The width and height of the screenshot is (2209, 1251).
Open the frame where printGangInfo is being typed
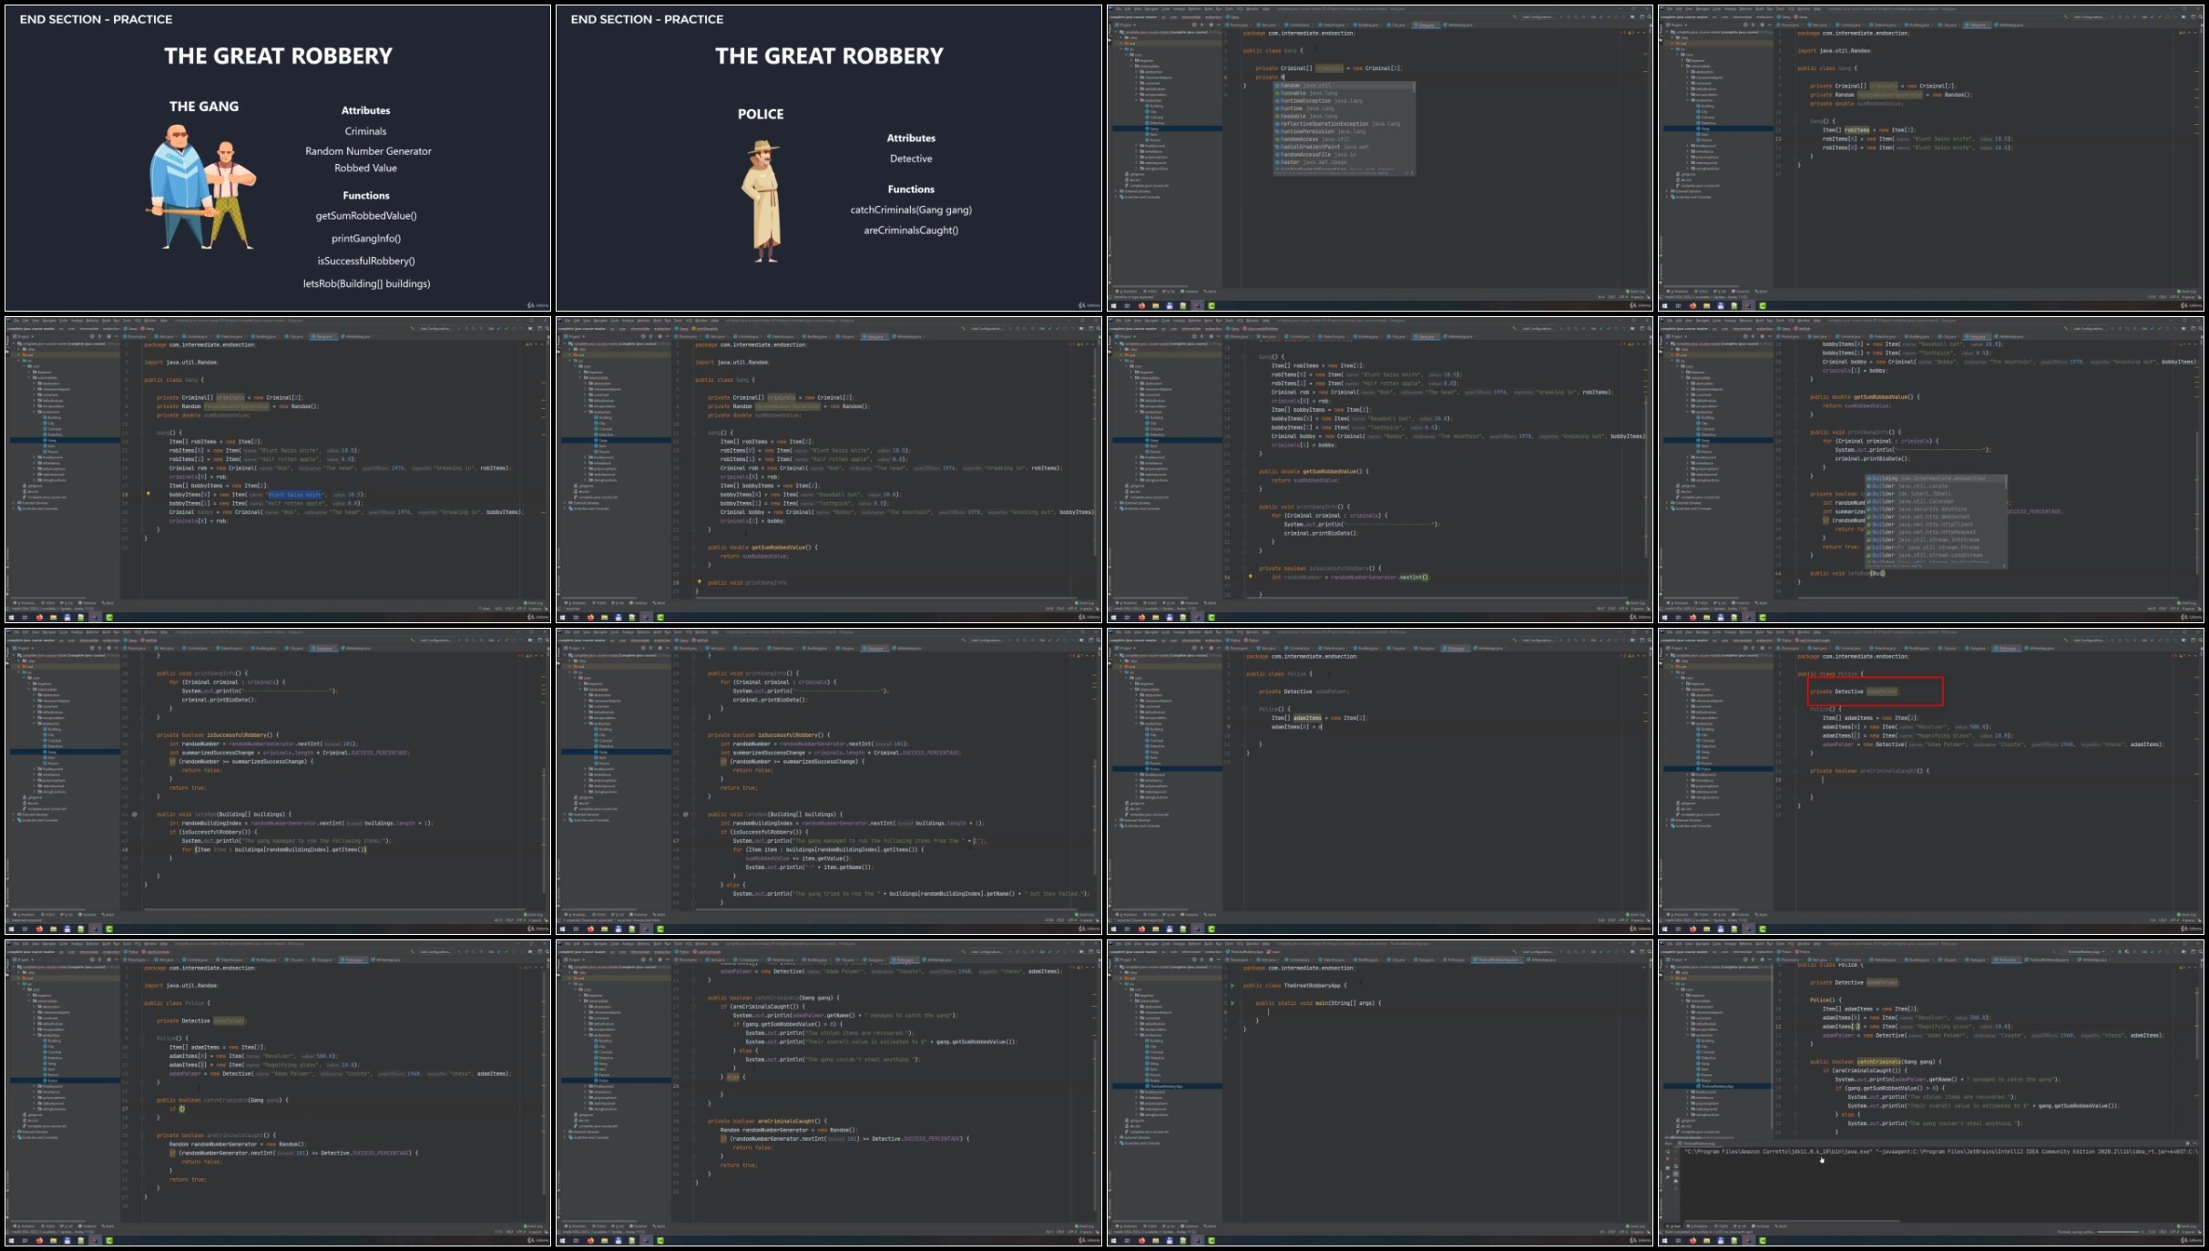pyautogui.click(x=829, y=470)
